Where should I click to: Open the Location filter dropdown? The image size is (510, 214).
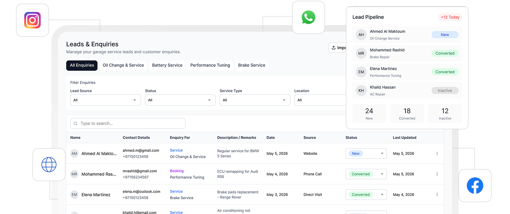point(320,100)
